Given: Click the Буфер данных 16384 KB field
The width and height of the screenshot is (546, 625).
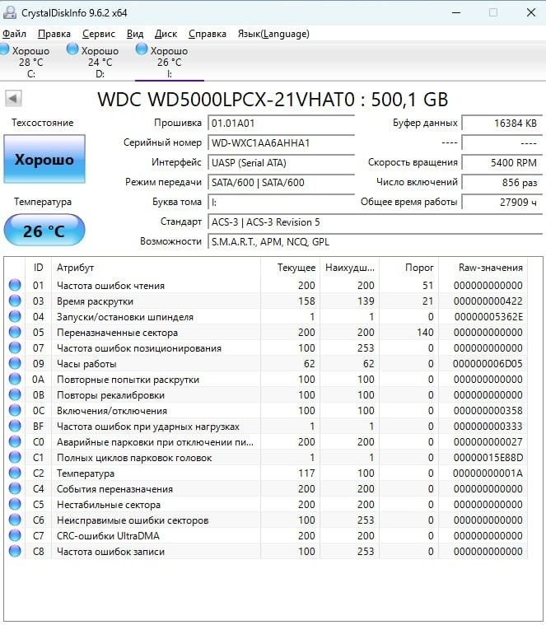Looking at the screenshot, I should click(x=502, y=124).
